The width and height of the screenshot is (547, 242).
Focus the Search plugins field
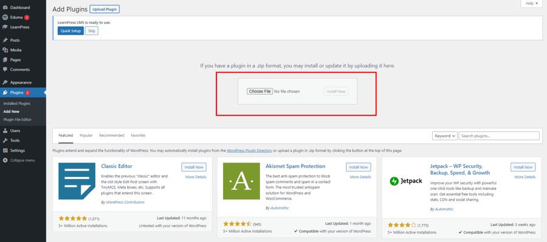click(499, 136)
